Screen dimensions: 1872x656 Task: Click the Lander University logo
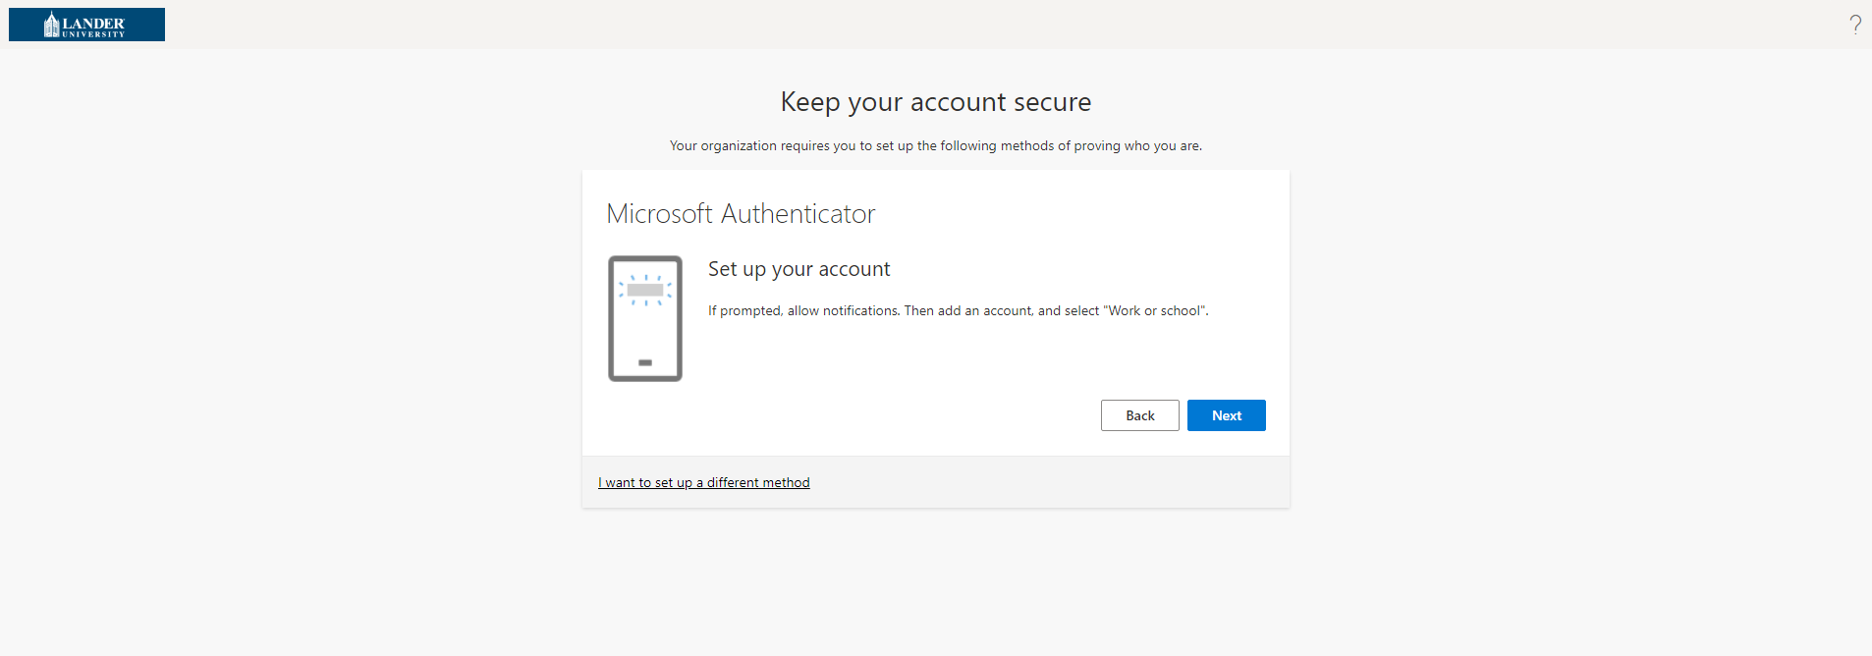[86, 25]
